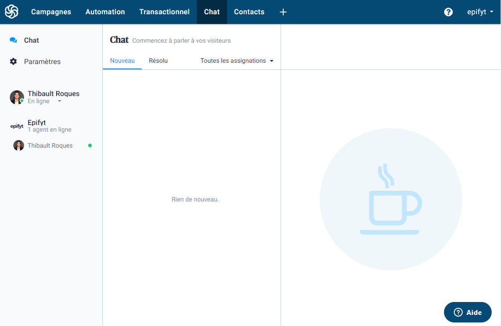Open the Transactionnel section
Screen dimensions: 501x326
click(164, 12)
